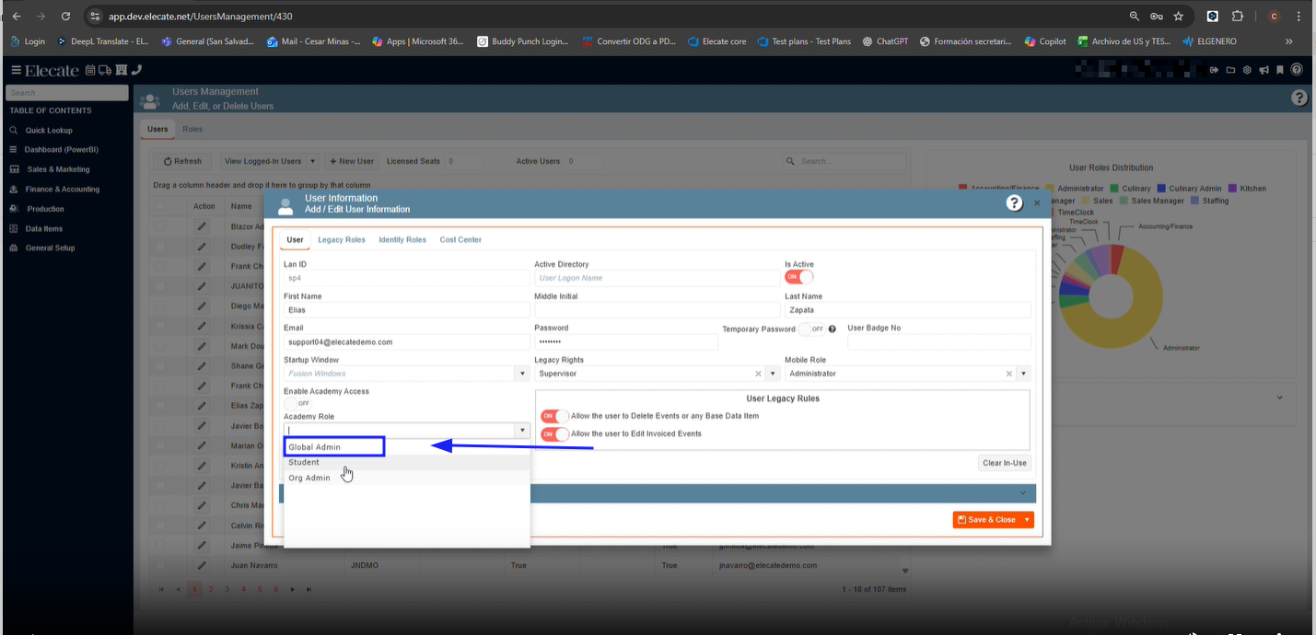
Task: Select Global Admin from Academy Role list
Action: pos(315,447)
